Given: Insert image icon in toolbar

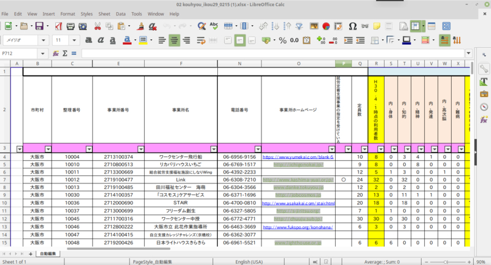Looking at the screenshot, I should pyautogui.click(x=314, y=26).
